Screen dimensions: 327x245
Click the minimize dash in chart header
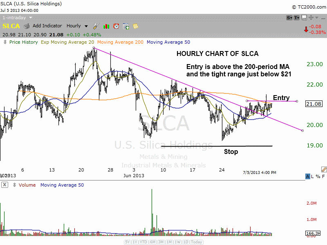(x=324, y=18)
